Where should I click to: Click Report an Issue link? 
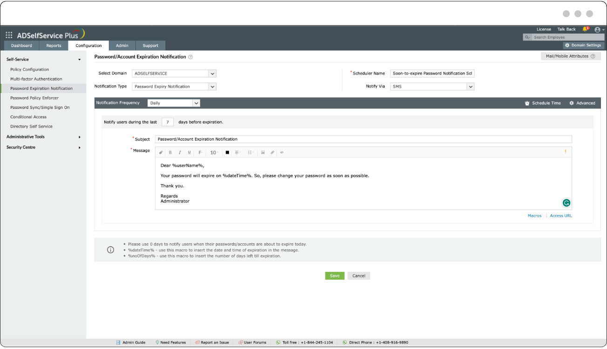[x=212, y=342]
